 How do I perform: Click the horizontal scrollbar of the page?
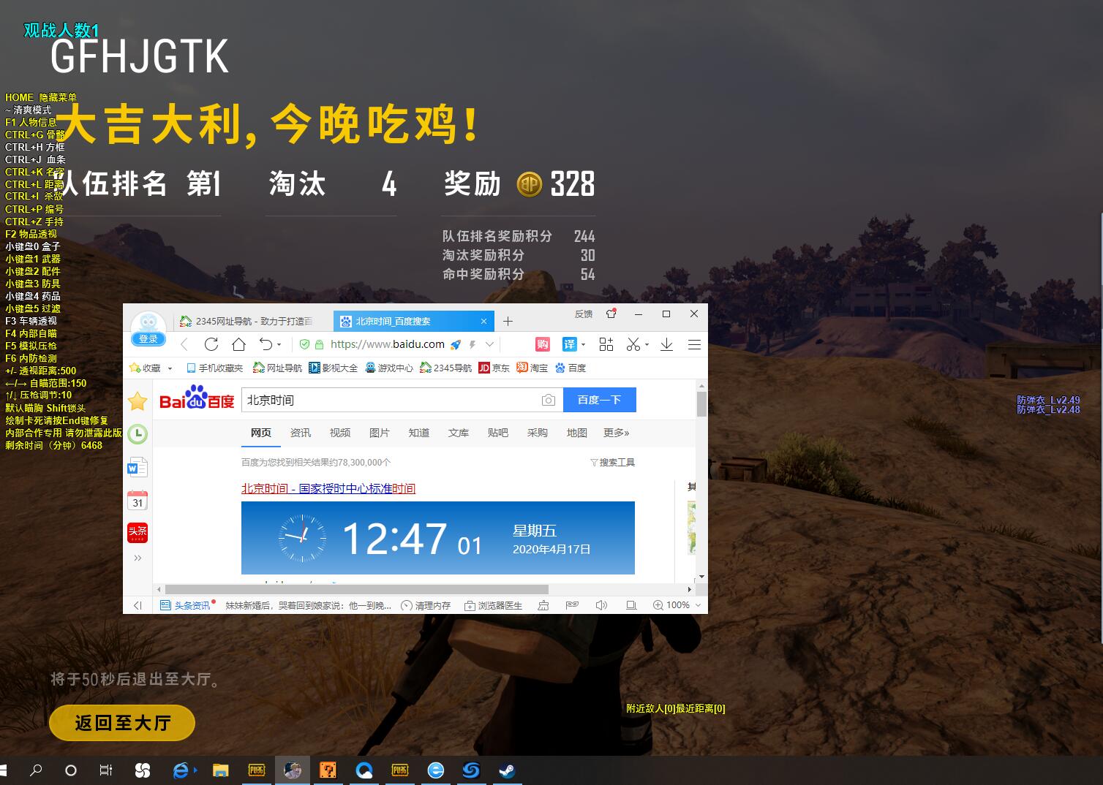356,589
